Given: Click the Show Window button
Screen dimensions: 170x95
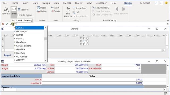Looking at the screenshot, I should [x=101, y=8].
